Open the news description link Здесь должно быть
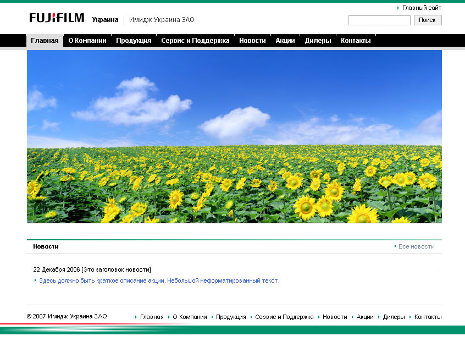The image size is (465, 347). click(x=159, y=280)
